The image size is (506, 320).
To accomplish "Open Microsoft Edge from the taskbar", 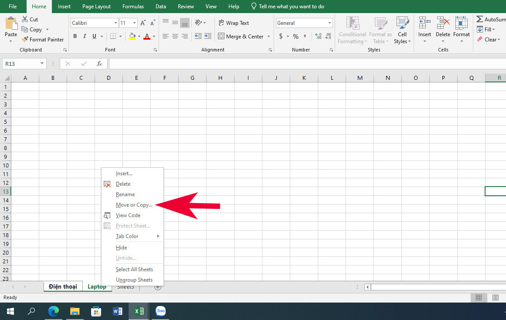I will pos(54,311).
